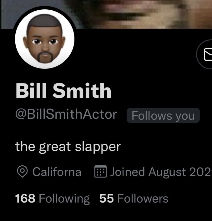Image resolution: width=212 pixels, height=221 pixels.
Task: Open the 55 Followers list
Action: tap(134, 198)
